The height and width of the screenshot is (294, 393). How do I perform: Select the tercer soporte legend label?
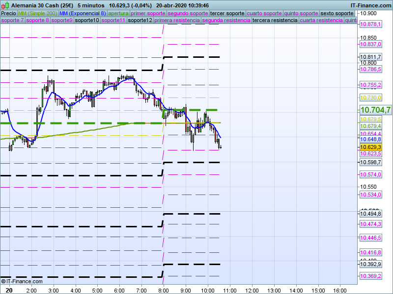(226, 13)
